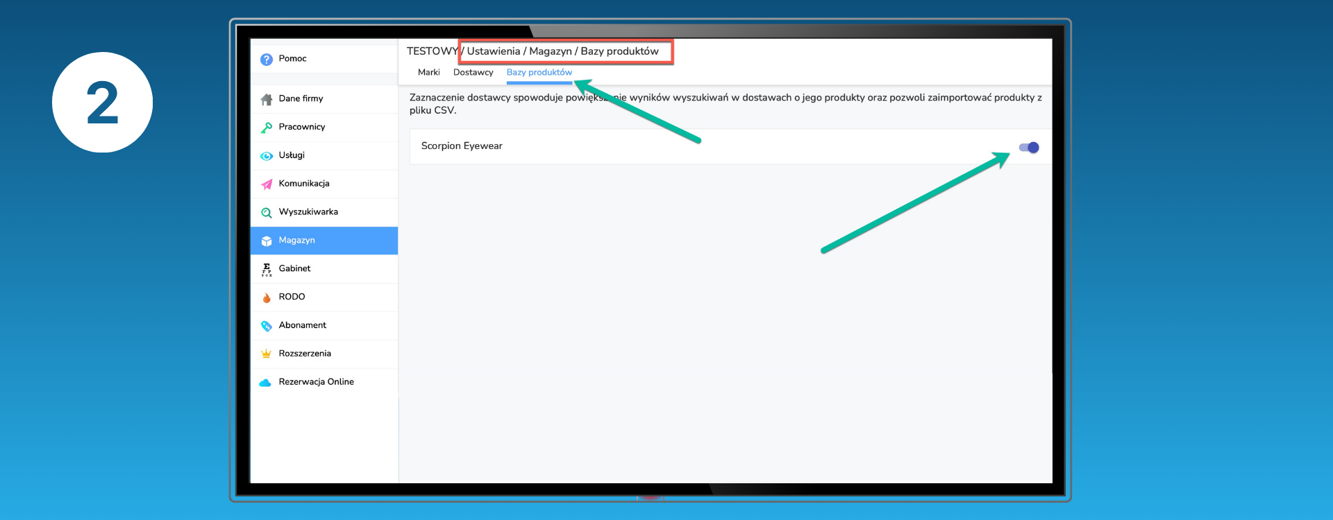Click the Ustawienia breadcrumb link

[x=493, y=51]
